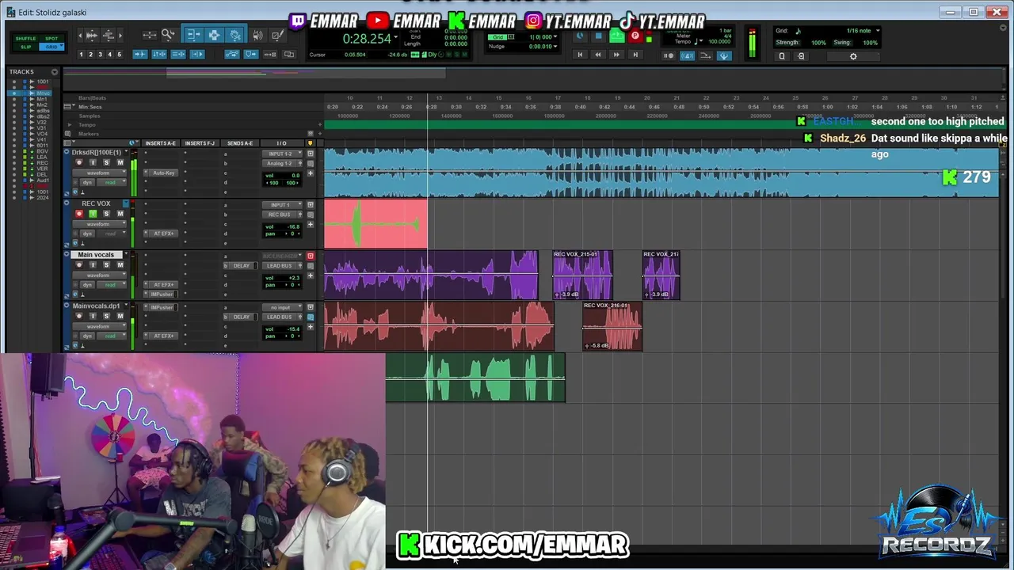Screen dimensions: 1014x570
Task: Select the Grabber hand tool
Action: [x=235, y=35]
